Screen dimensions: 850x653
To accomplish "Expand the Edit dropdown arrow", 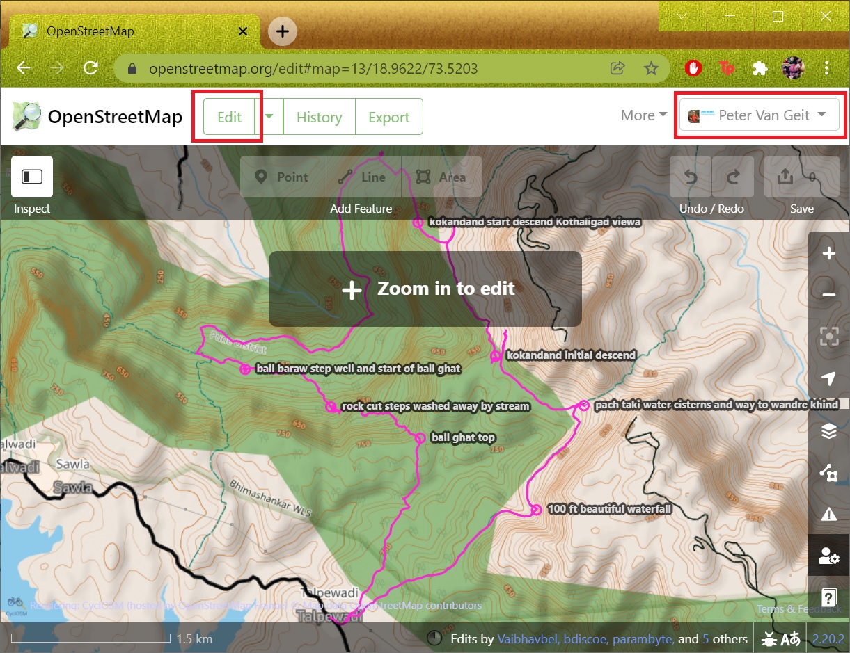I will [x=269, y=117].
